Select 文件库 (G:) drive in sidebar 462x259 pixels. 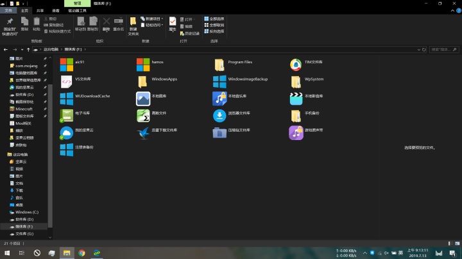pos(24,234)
